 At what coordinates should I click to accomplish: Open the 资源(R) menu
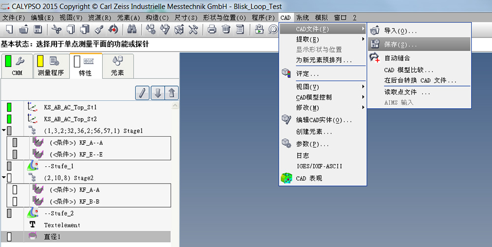click(x=99, y=18)
